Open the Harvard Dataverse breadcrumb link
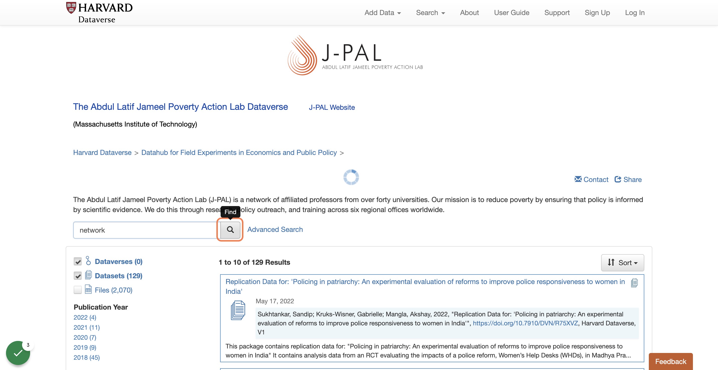This screenshot has height=370, width=718. [x=102, y=152]
